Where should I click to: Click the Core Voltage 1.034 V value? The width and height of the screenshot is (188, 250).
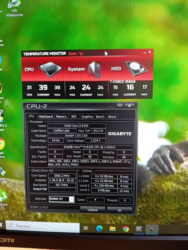coord(96,140)
